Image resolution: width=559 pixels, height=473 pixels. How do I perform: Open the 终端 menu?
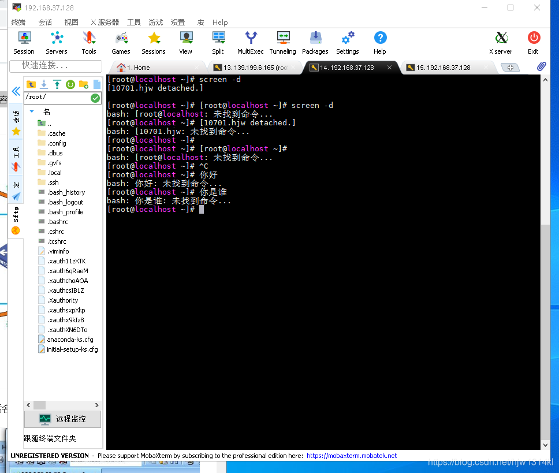pos(18,23)
